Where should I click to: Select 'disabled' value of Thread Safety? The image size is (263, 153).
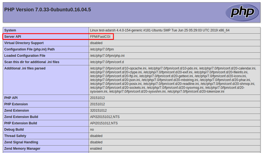click(x=96, y=136)
